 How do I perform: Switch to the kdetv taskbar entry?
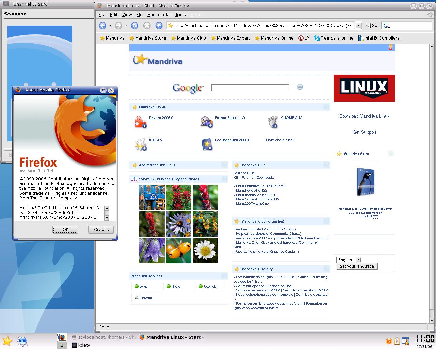coord(81,345)
